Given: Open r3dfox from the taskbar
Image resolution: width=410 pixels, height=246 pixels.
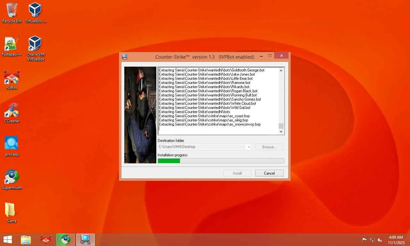Looking at the screenshot, I should [x=46, y=240].
